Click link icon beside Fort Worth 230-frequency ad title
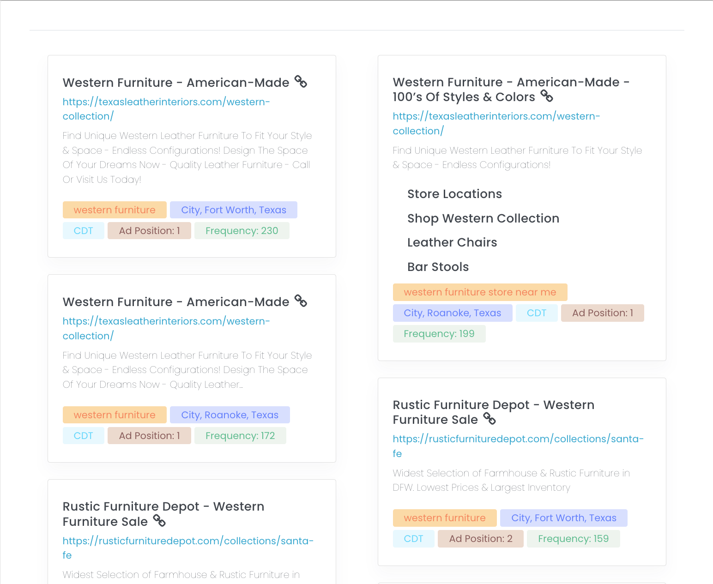 point(301,82)
